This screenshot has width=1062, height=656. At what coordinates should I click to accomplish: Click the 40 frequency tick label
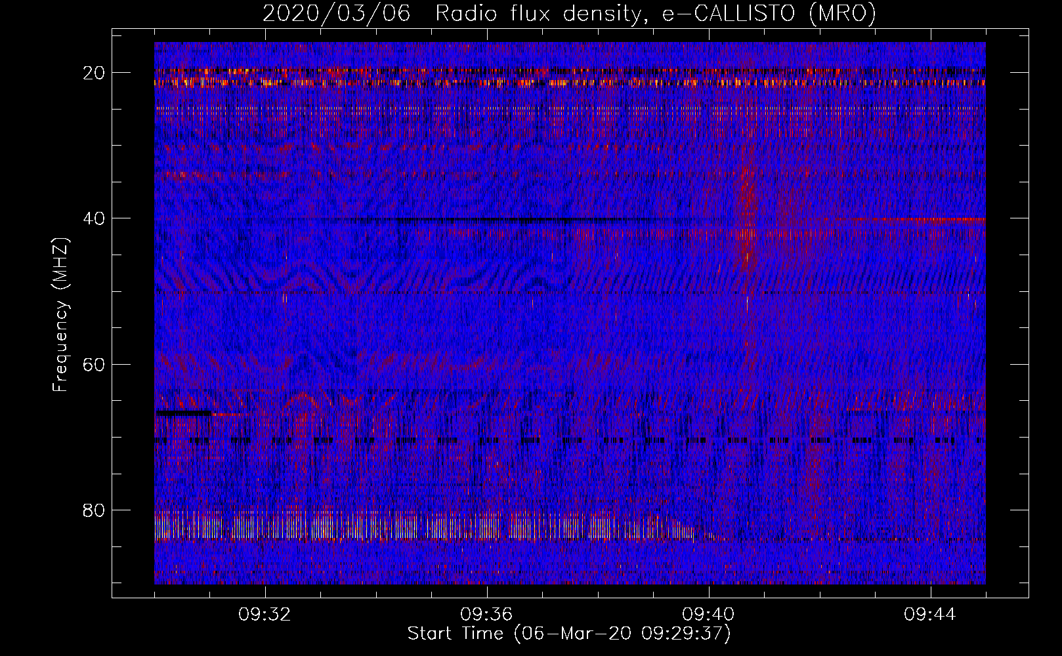click(x=95, y=218)
